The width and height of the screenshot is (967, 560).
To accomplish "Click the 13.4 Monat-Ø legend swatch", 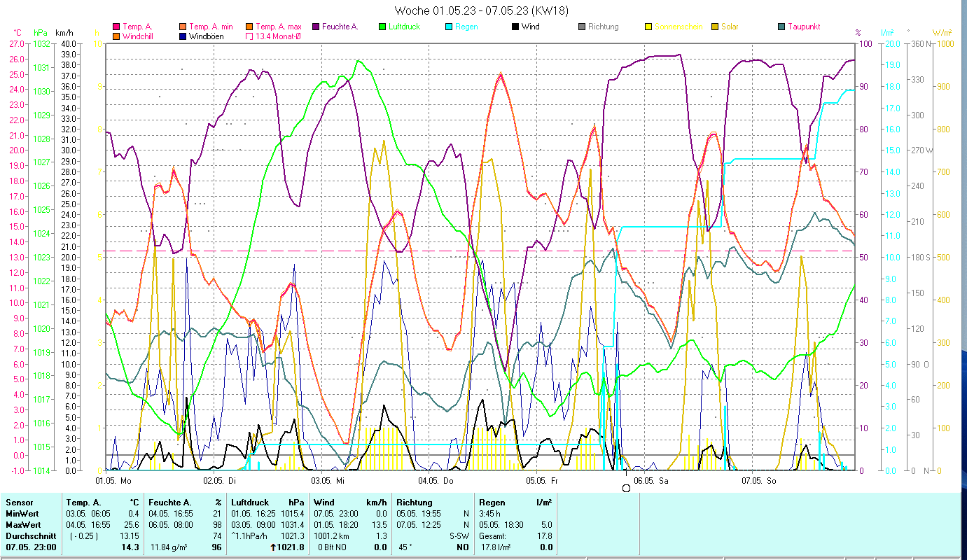I will (x=249, y=36).
